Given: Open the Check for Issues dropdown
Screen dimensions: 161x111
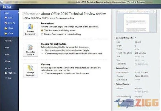Looking at the screenshot, I should pos(30,50).
